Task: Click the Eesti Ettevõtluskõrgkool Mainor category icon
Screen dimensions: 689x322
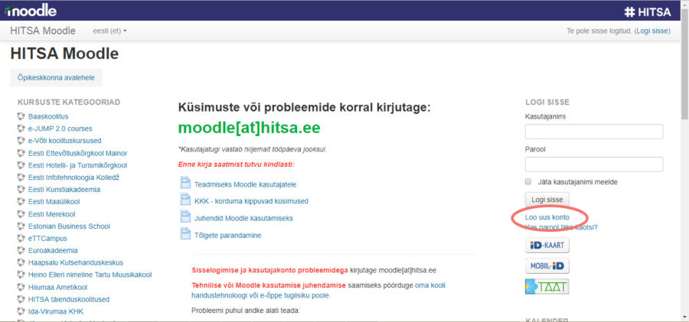Action: [x=21, y=153]
